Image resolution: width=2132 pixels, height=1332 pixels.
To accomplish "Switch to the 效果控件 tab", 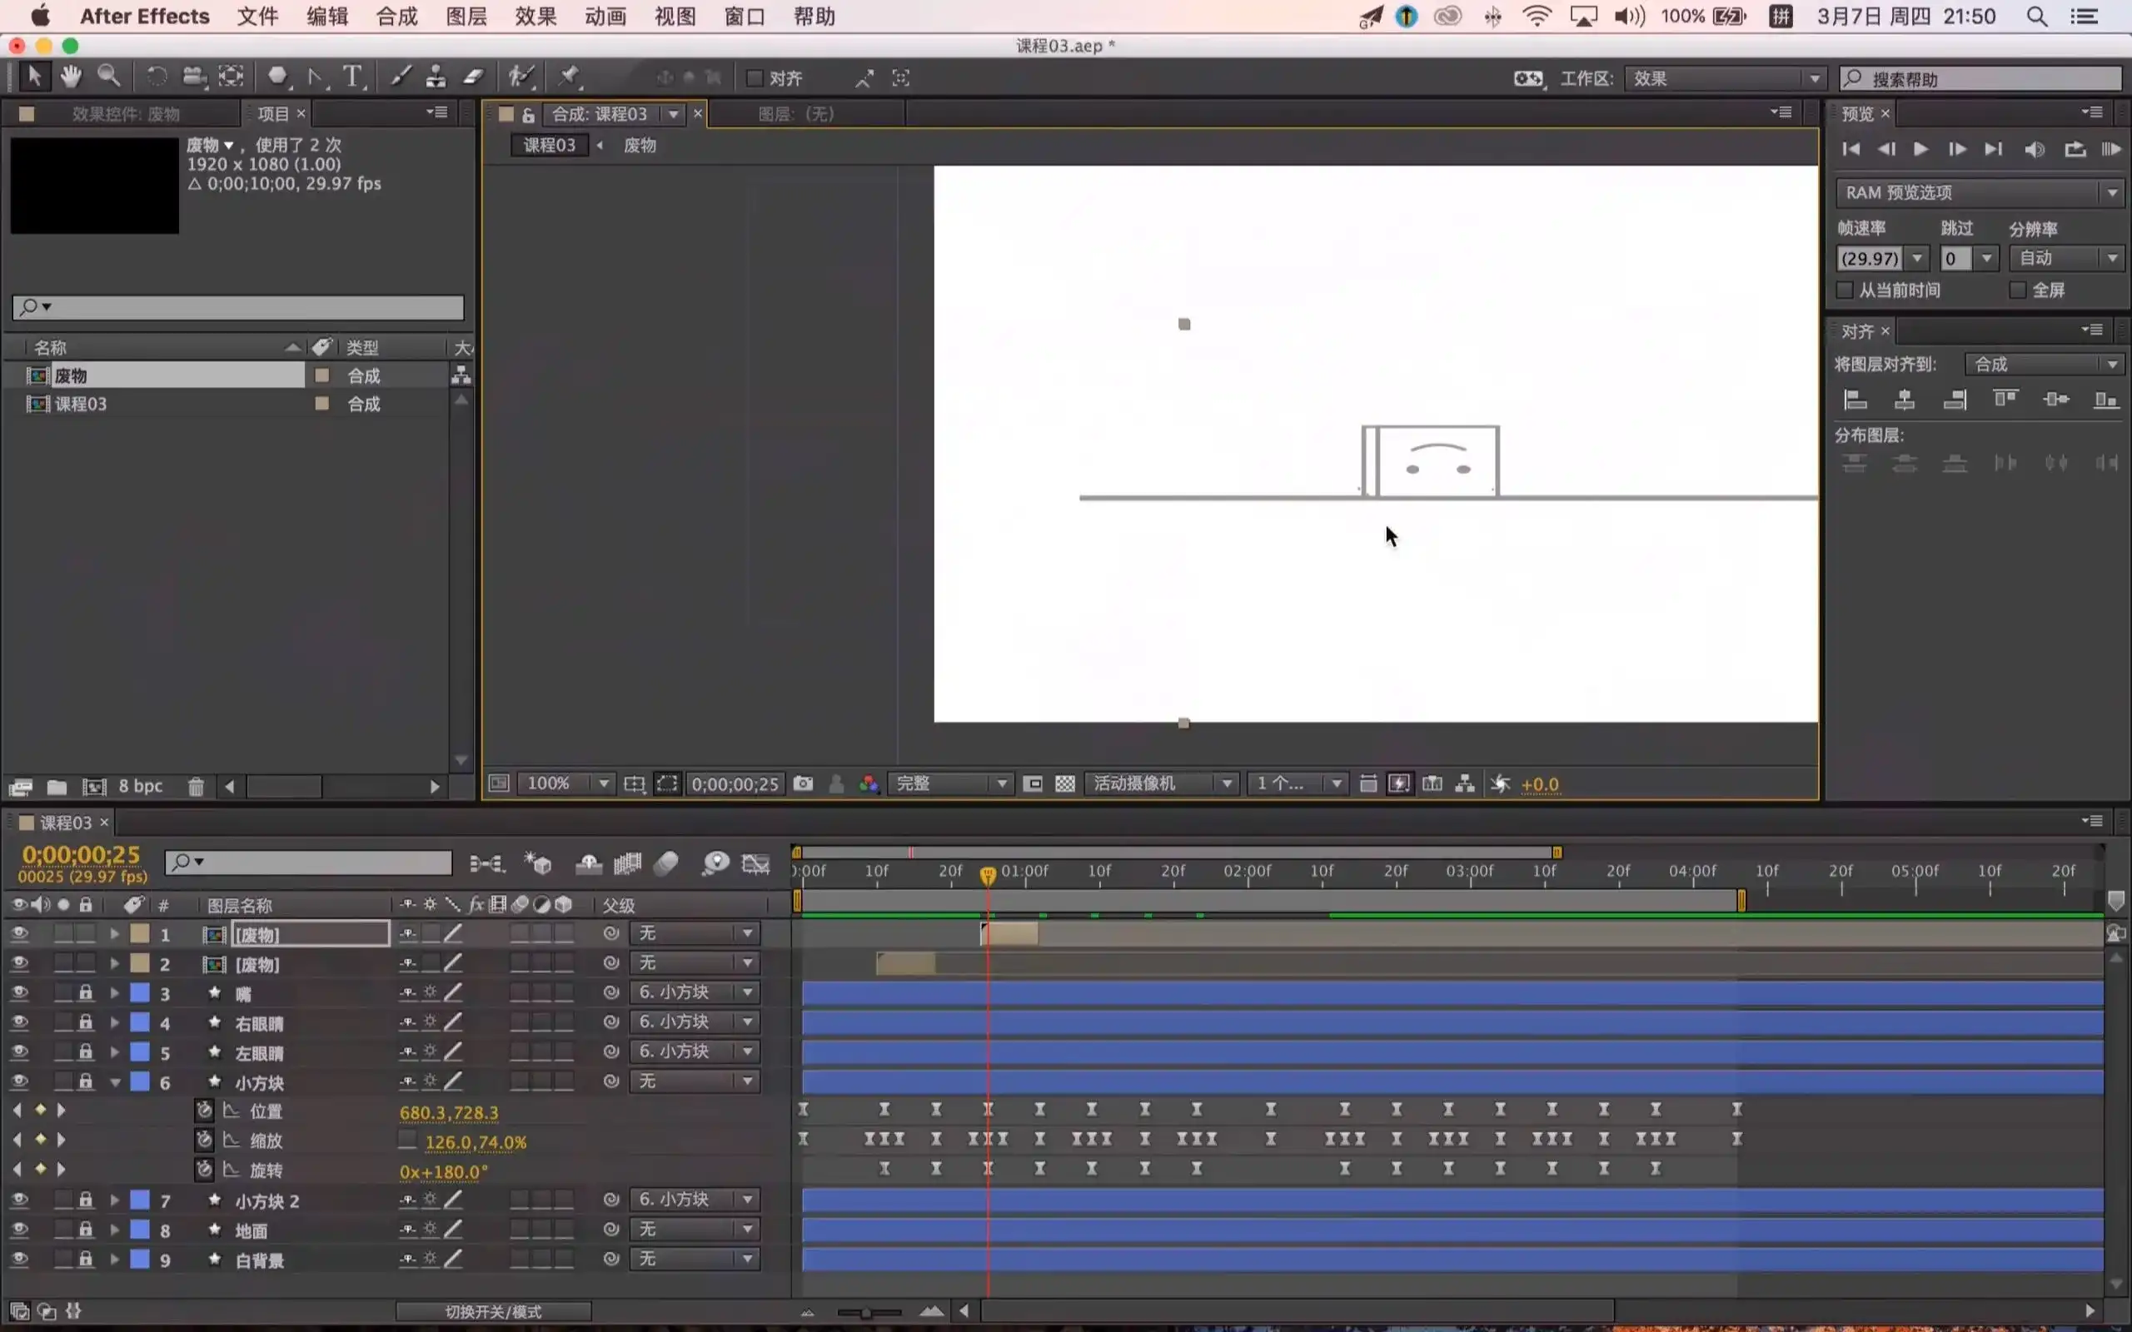I will point(125,114).
